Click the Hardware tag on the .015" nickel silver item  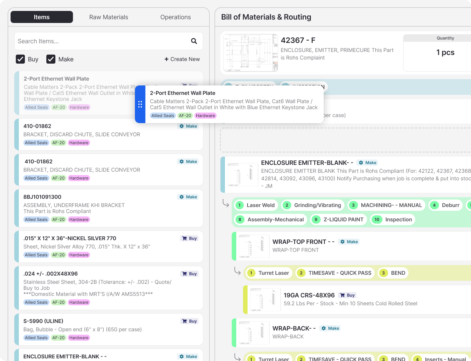(79, 255)
